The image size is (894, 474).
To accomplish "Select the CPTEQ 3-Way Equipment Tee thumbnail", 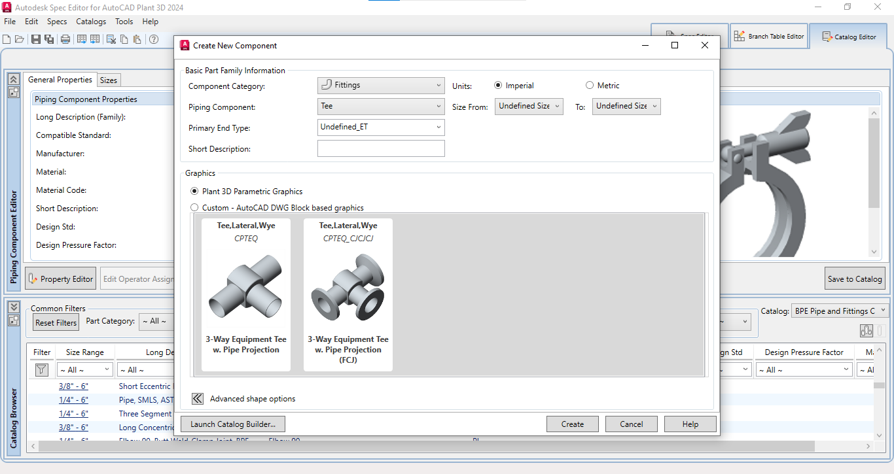I will [246, 295].
